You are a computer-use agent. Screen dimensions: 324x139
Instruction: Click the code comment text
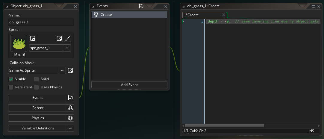(x=278, y=21)
